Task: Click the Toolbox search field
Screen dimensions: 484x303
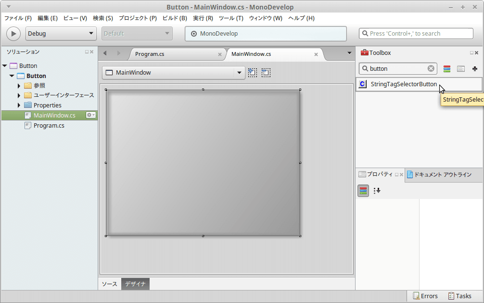Action: (x=397, y=68)
